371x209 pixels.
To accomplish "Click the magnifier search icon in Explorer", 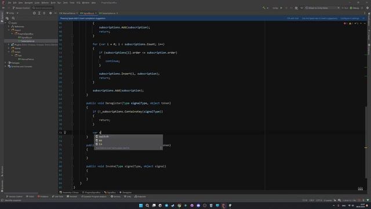I will (13, 18).
